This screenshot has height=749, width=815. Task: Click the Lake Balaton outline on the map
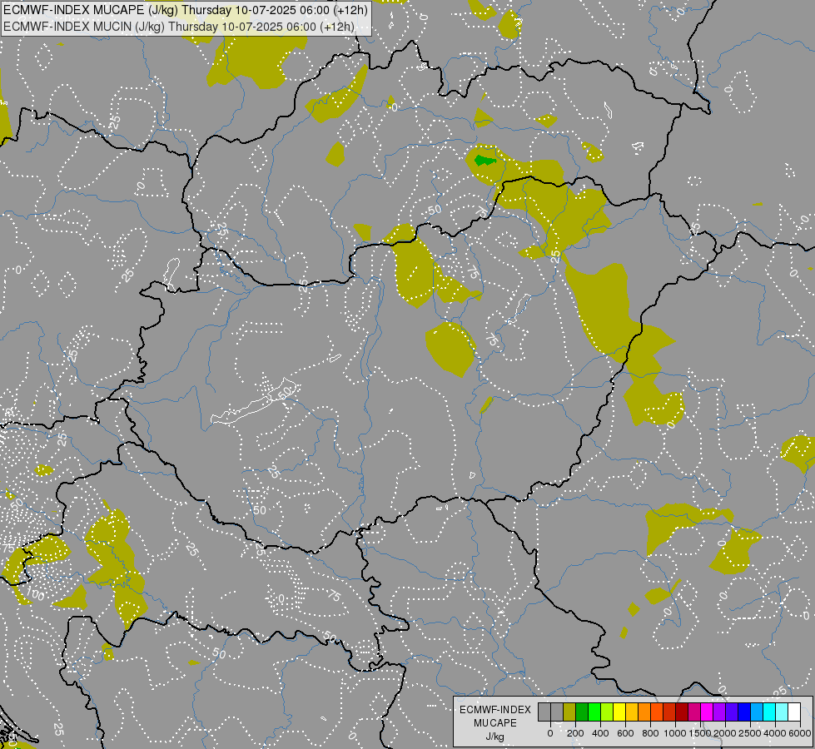(254, 402)
